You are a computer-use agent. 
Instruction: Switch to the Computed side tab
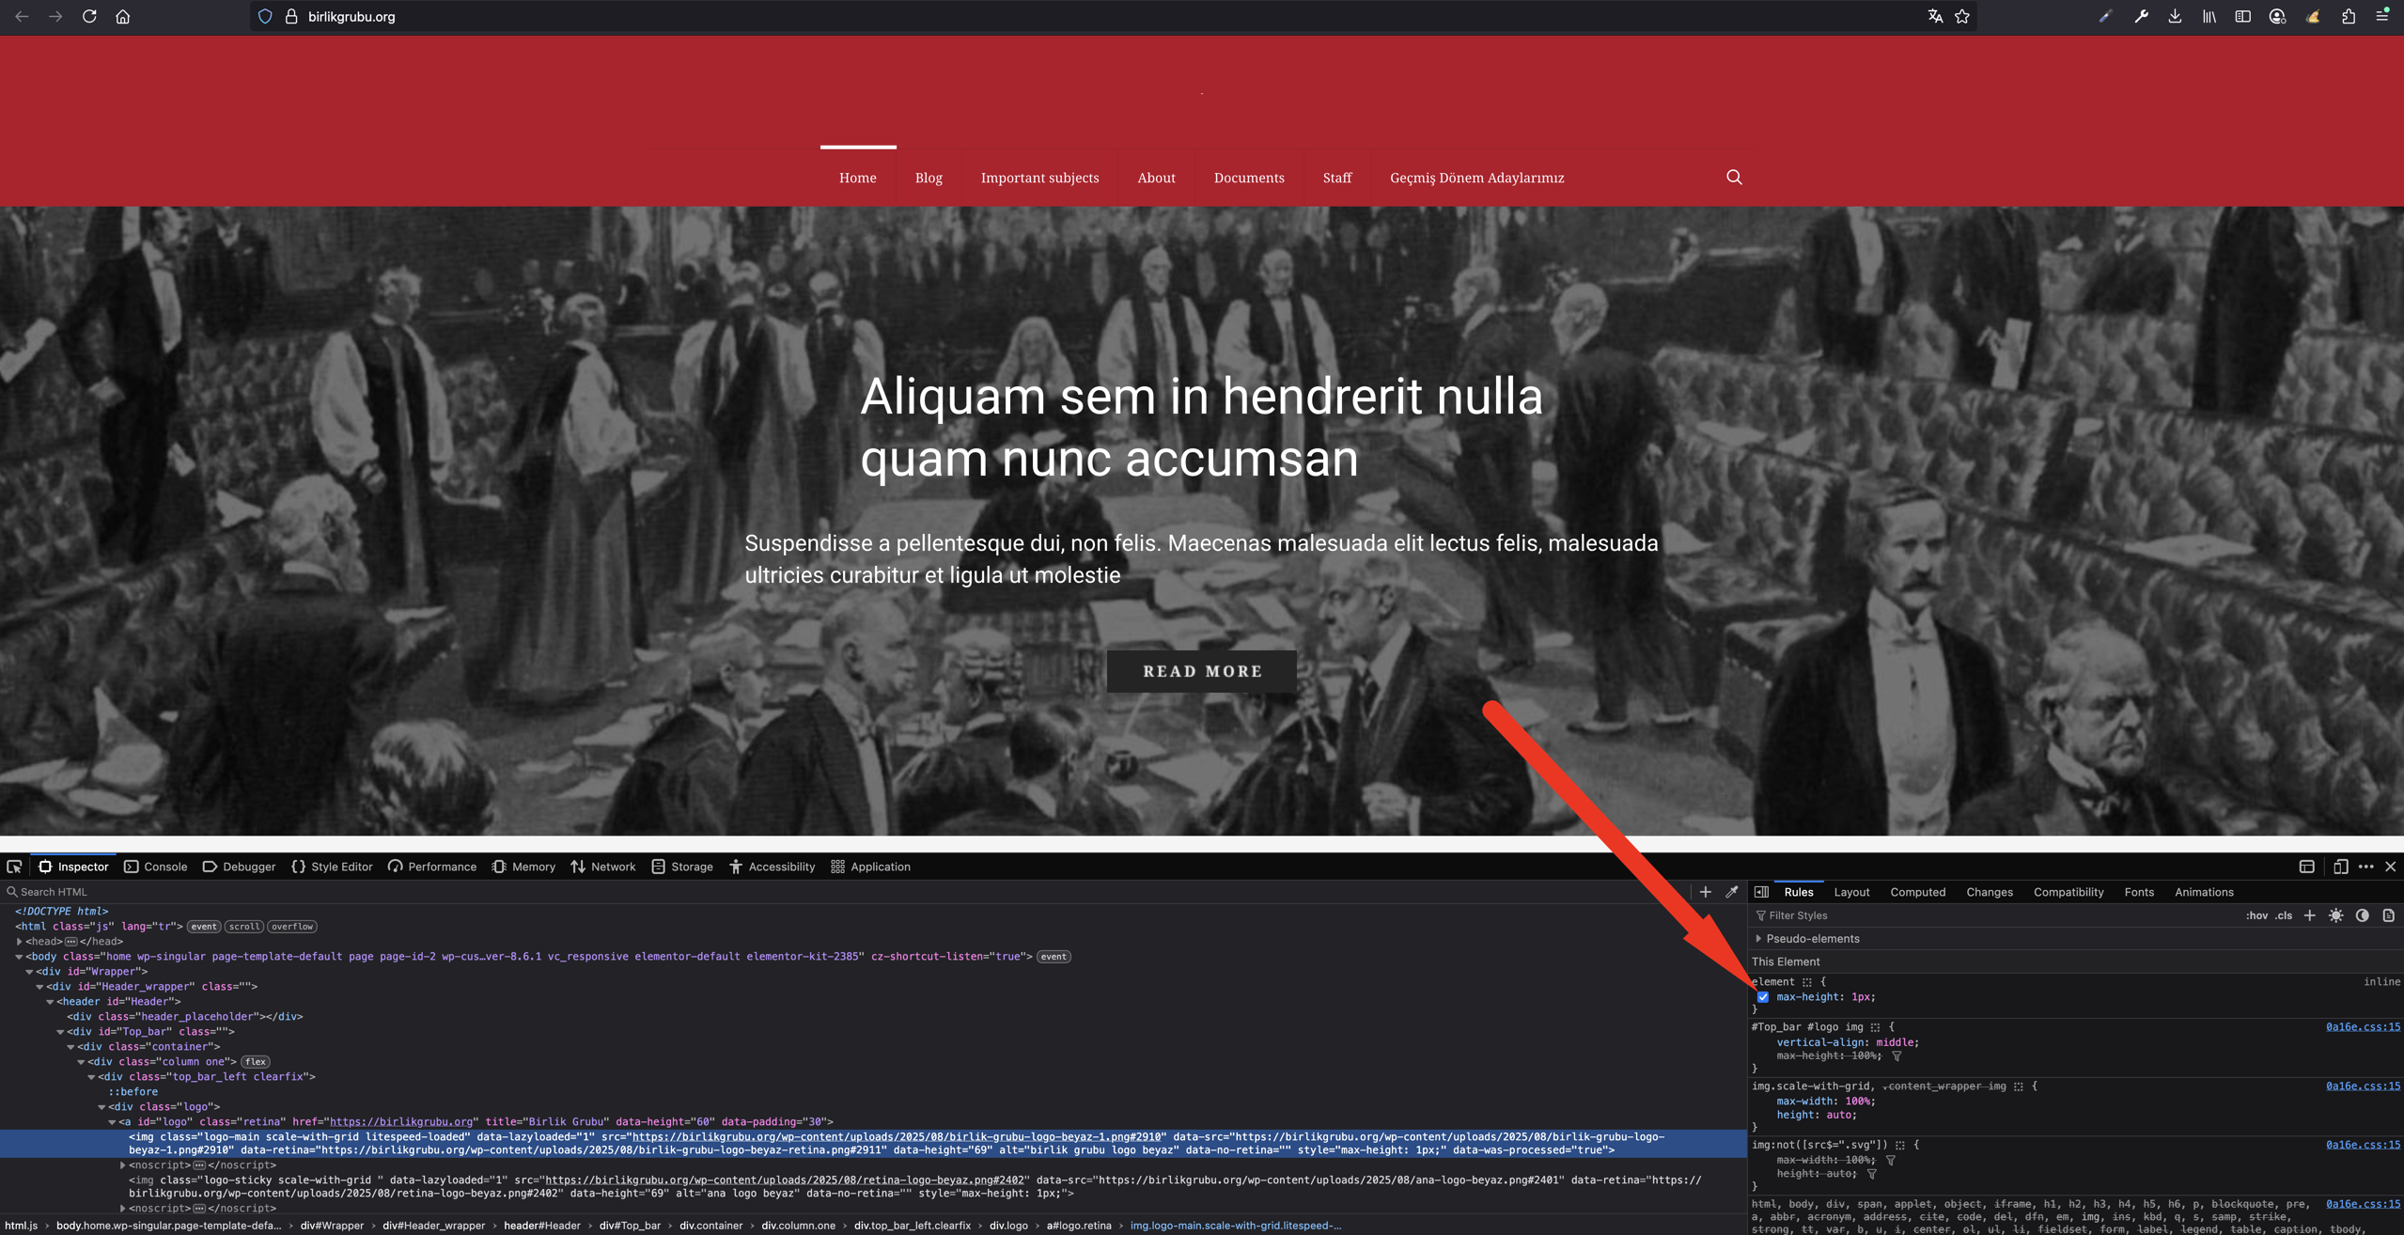pyautogui.click(x=1917, y=892)
